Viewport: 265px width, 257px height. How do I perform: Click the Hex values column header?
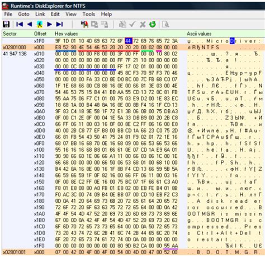pyautogui.click(x=66, y=34)
